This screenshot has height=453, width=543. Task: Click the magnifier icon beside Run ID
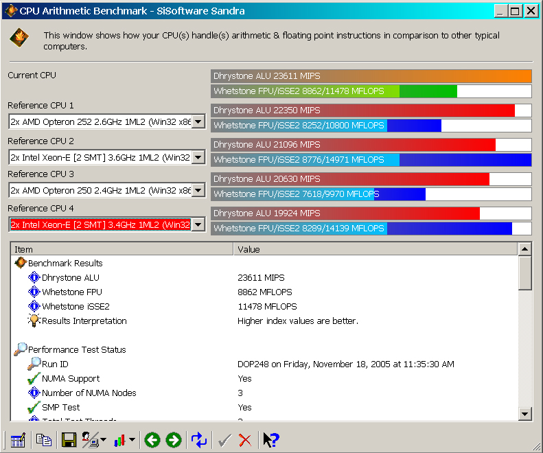click(x=34, y=364)
